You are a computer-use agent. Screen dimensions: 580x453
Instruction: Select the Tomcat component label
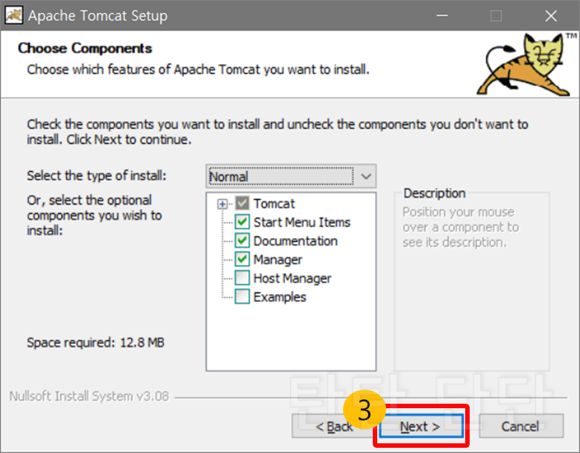pos(274,204)
